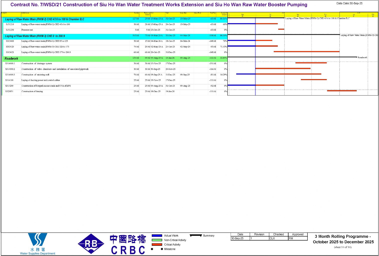Screen dimensions: 379x256
Task: Click the 'Checked' header in the revision table
Action: 278,235
